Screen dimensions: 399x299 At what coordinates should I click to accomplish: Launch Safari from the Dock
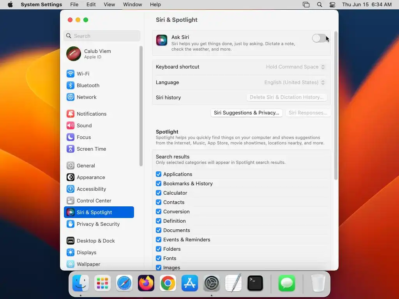click(124, 283)
